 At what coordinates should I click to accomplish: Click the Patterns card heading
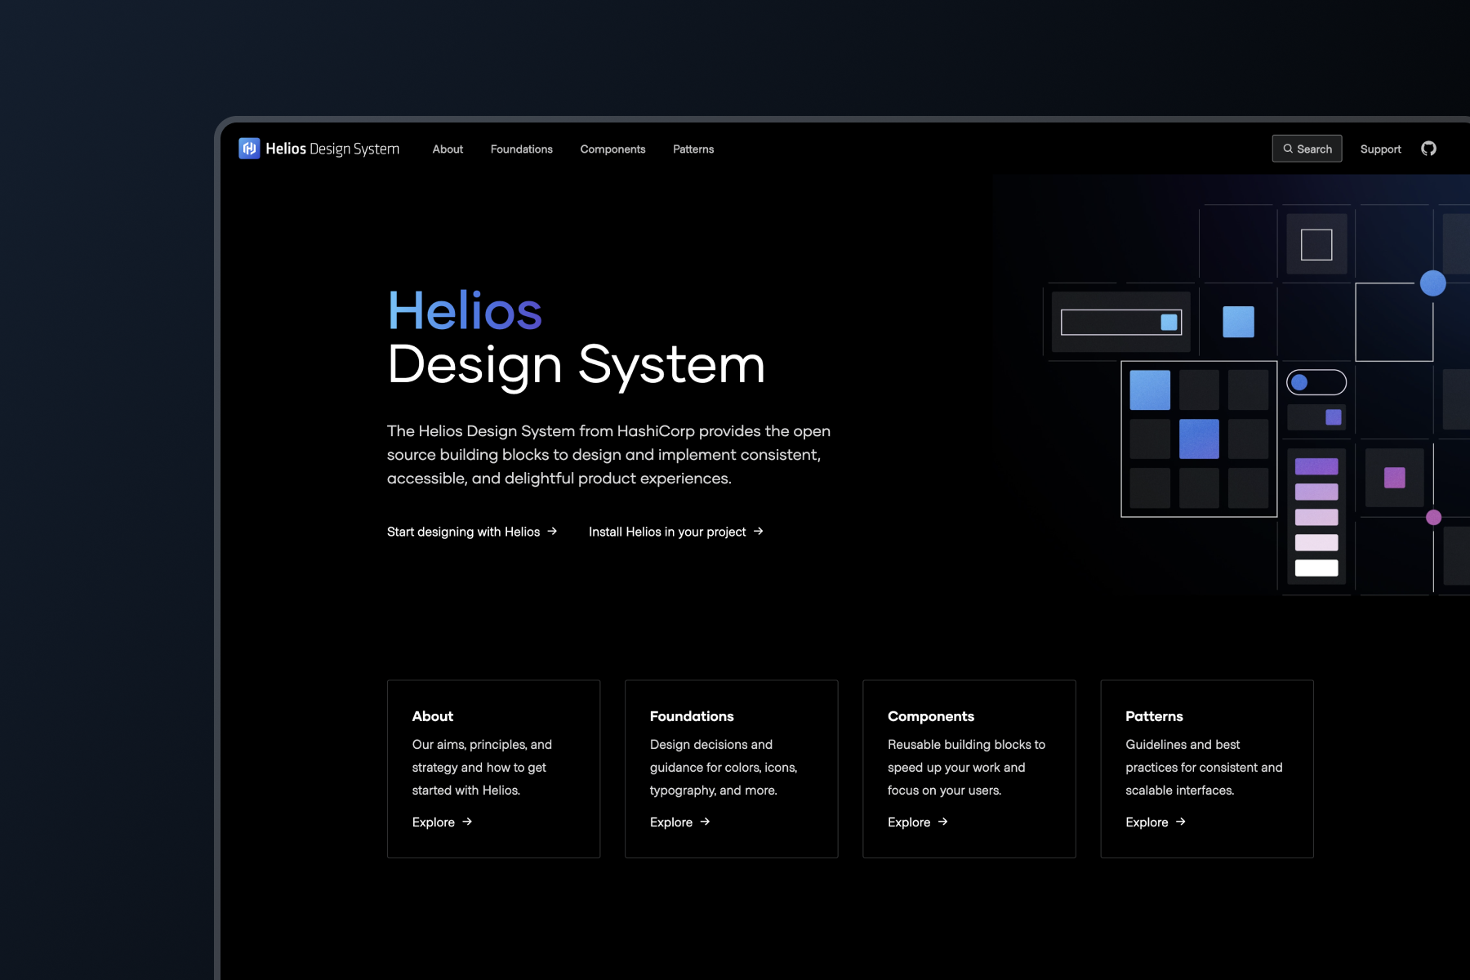1154,716
